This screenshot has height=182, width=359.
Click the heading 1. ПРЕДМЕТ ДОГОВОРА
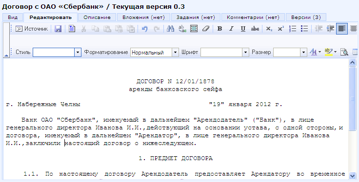(176, 159)
